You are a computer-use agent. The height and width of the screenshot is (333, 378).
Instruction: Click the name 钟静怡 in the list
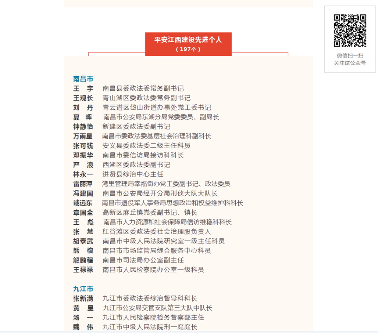tap(83, 127)
